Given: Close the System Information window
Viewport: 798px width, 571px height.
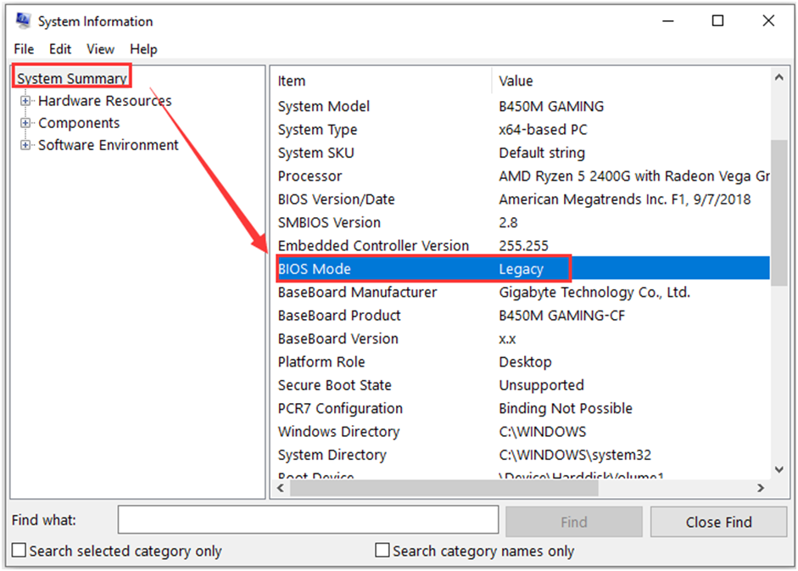Looking at the screenshot, I should pyautogui.click(x=768, y=21).
